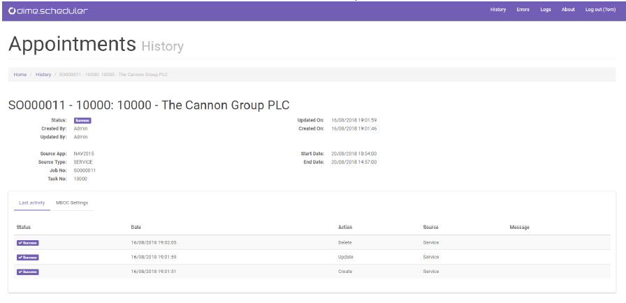Click the Service source in Delete row
This screenshot has width=626, height=303.
431,243
